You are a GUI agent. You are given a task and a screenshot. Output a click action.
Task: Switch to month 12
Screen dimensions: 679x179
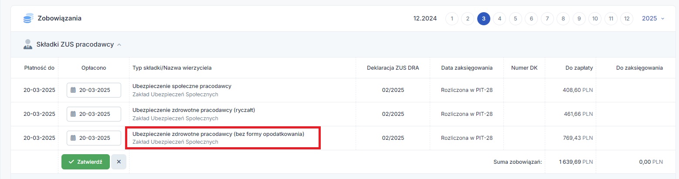point(626,19)
